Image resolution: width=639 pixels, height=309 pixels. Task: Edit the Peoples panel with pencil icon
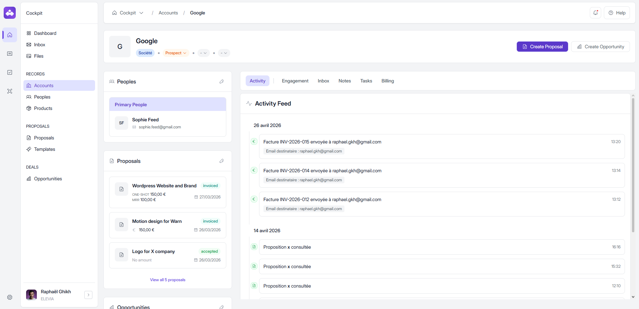point(222,81)
